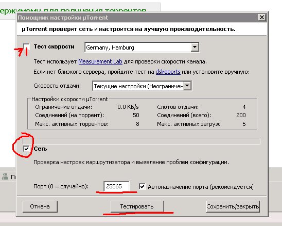Click the Слотов отдачи value 4
The width and height of the screenshot is (282, 226).
[x=244, y=107]
